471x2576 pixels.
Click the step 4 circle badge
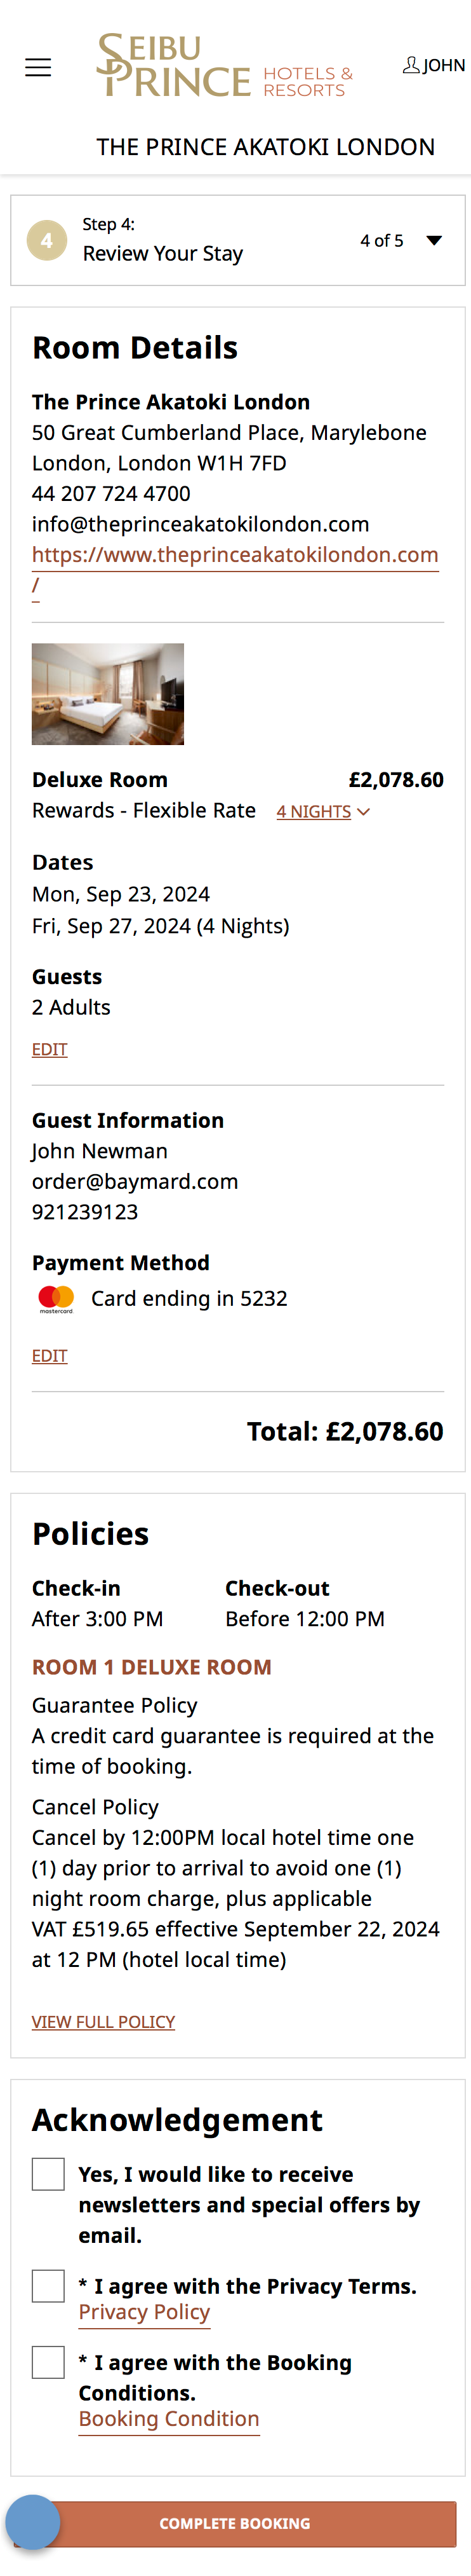(x=46, y=240)
